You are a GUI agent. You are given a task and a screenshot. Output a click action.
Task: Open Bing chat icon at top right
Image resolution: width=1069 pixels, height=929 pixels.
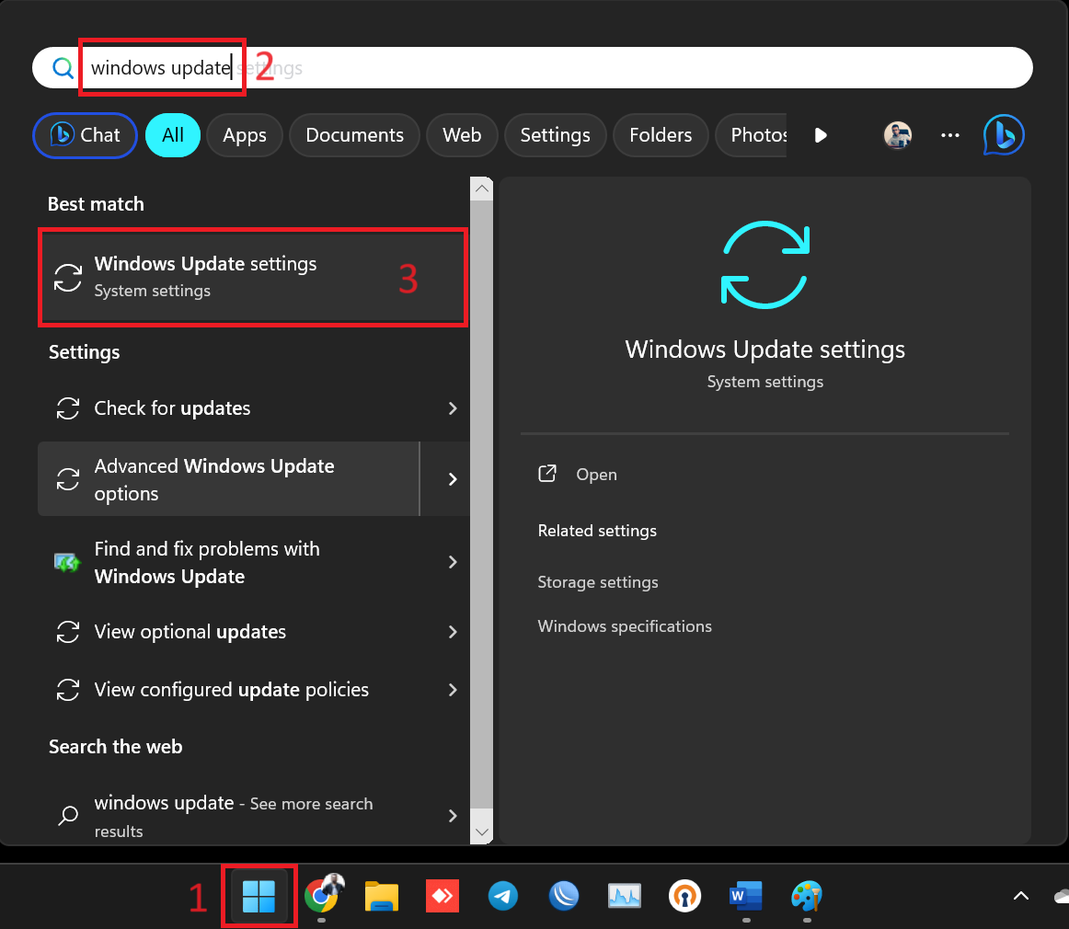tap(1004, 134)
